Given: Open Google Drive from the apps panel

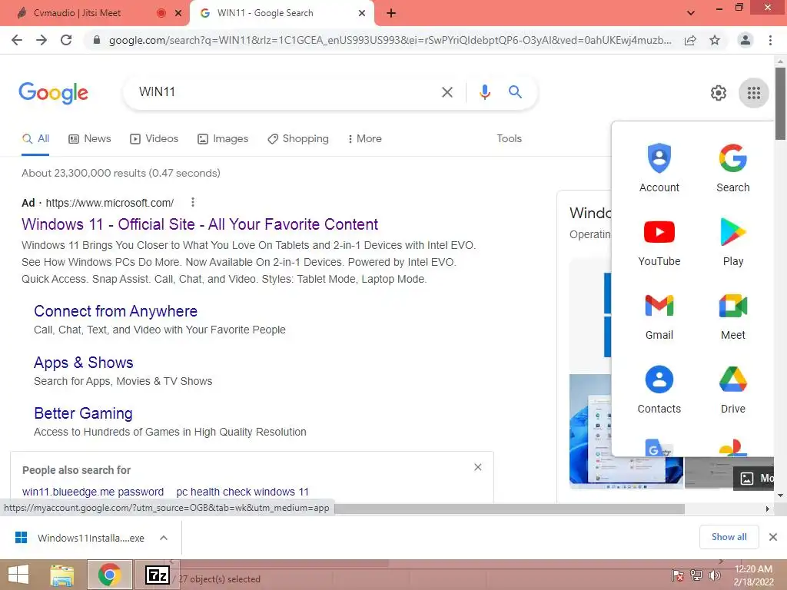Looking at the screenshot, I should coord(732,389).
